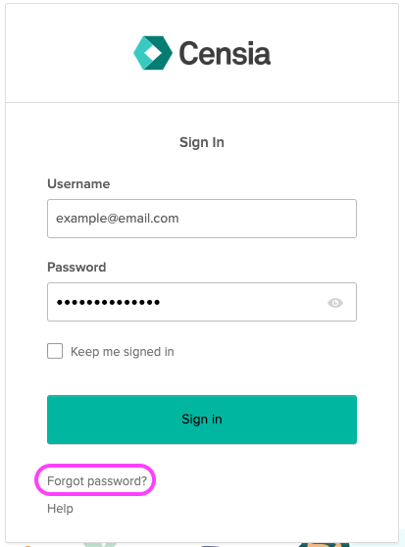
Task: Click the dark teal side of logo hexagon
Action: click(163, 52)
